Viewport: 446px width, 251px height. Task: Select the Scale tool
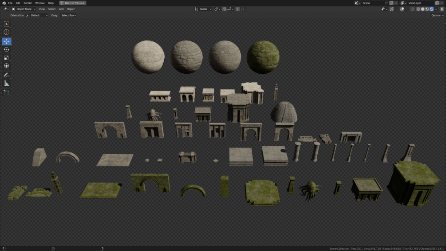tap(7, 58)
